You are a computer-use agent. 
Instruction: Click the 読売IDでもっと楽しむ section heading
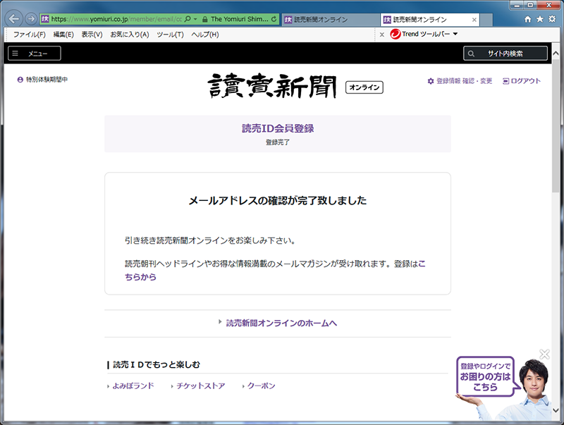click(156, 364)
